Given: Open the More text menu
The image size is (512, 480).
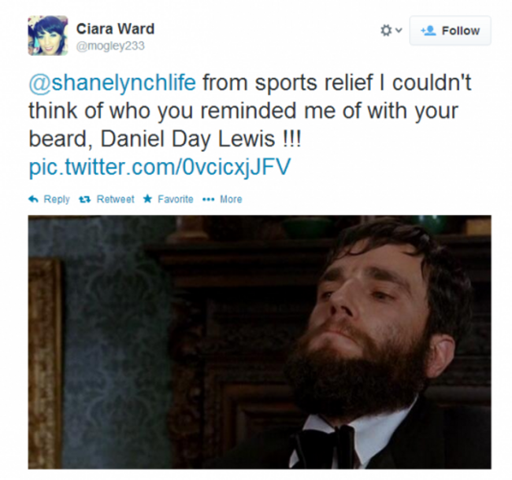Looking at the screenshot, I should [x=231, y=199].
